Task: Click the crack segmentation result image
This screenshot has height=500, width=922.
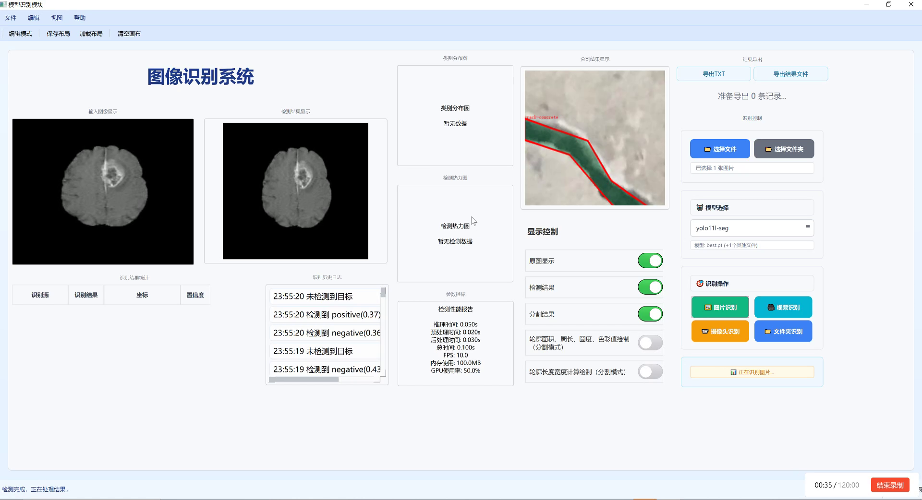Action: (594, 138)
